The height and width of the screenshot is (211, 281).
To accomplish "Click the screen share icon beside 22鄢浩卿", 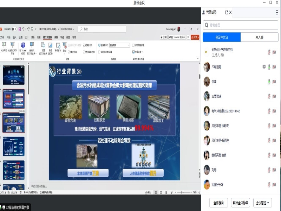I will [264, 67].
